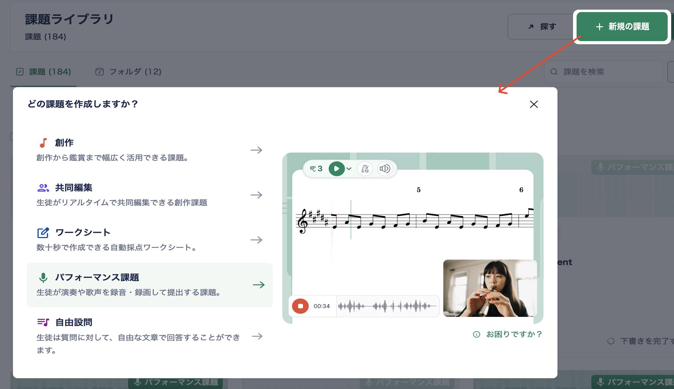This screenshot has height=389, width=674.
Task: Open the play options dropdown chevron
Action: coord(349,169)
